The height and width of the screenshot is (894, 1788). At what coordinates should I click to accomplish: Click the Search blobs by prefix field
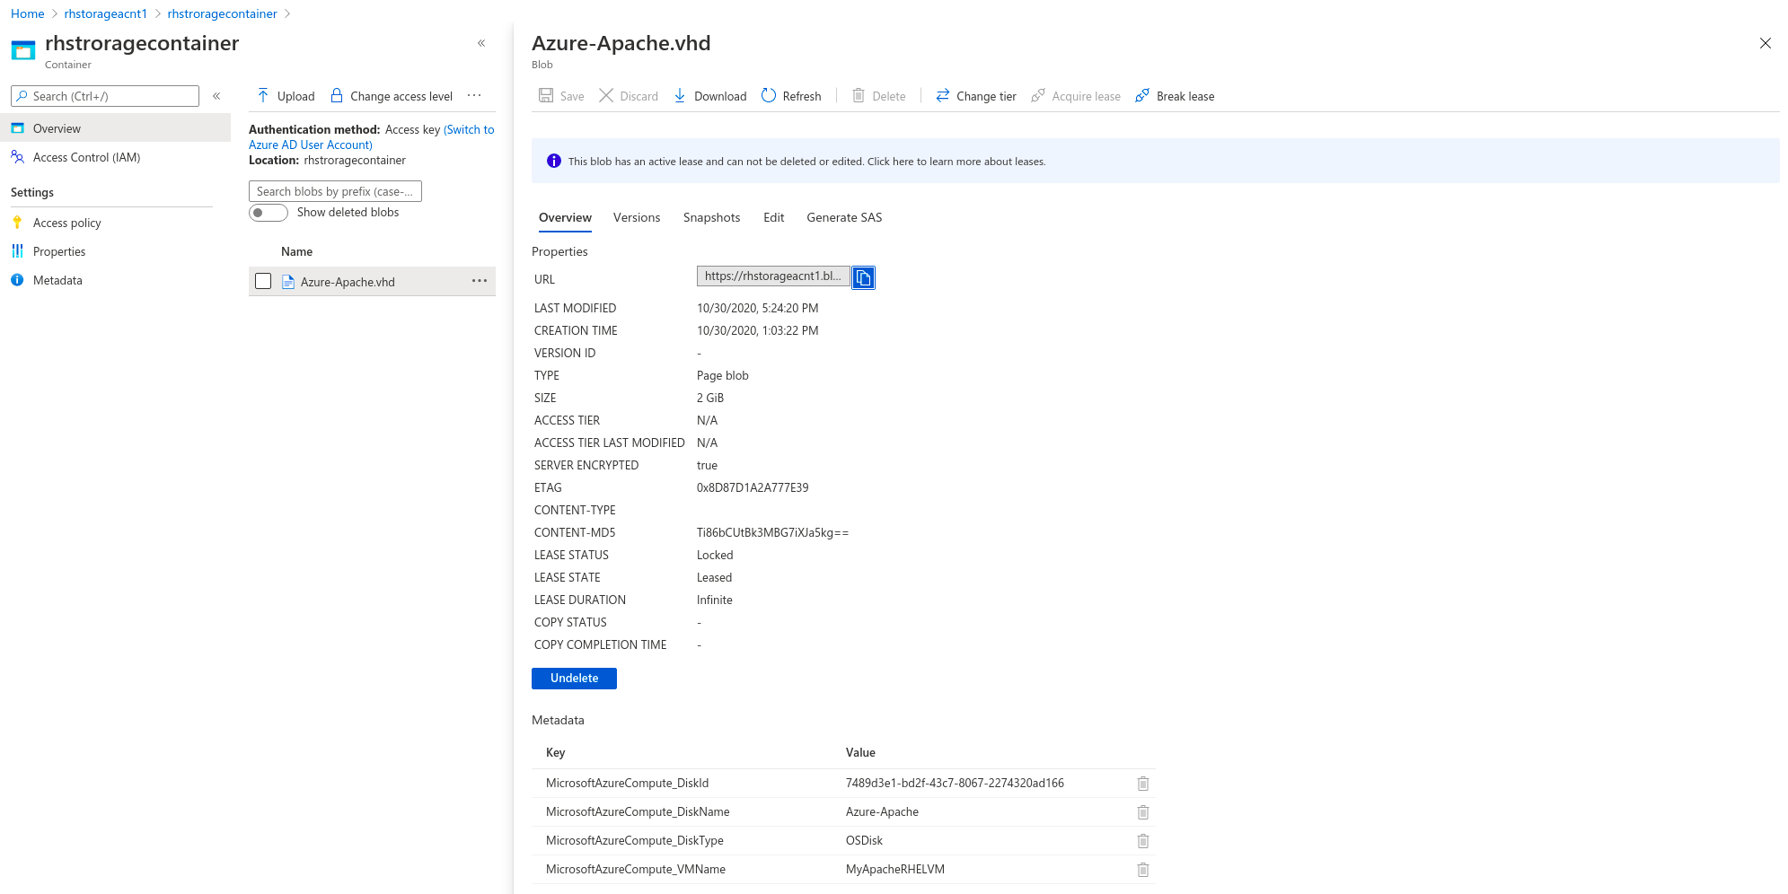335,191
